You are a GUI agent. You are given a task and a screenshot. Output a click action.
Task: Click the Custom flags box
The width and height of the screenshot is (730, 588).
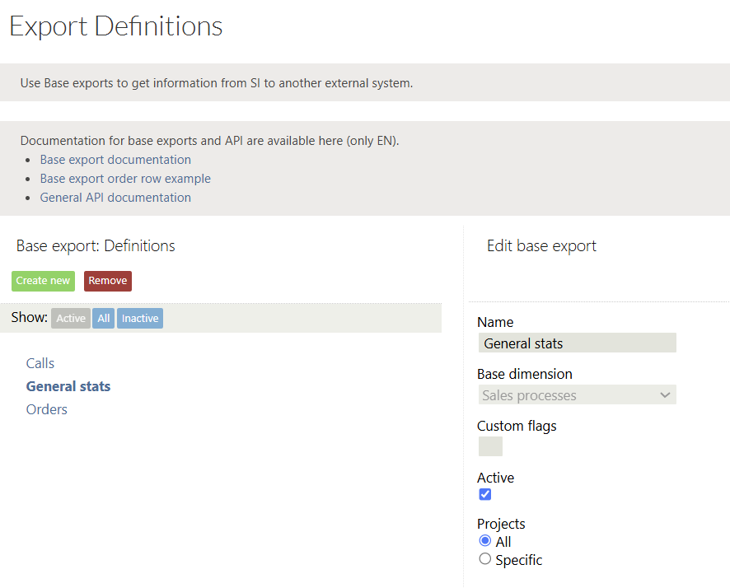(490, 446)
